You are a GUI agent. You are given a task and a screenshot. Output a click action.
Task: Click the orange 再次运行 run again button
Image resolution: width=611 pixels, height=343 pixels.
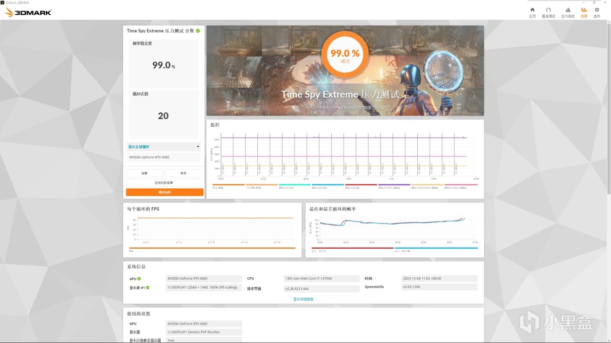(165, 192)
